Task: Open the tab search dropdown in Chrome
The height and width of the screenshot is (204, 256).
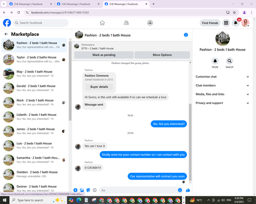Action: pos(4,4)
